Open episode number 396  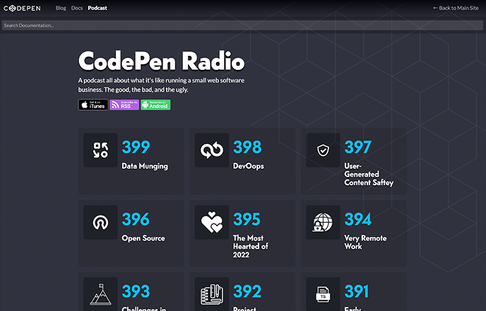click(x=135, y=219)
